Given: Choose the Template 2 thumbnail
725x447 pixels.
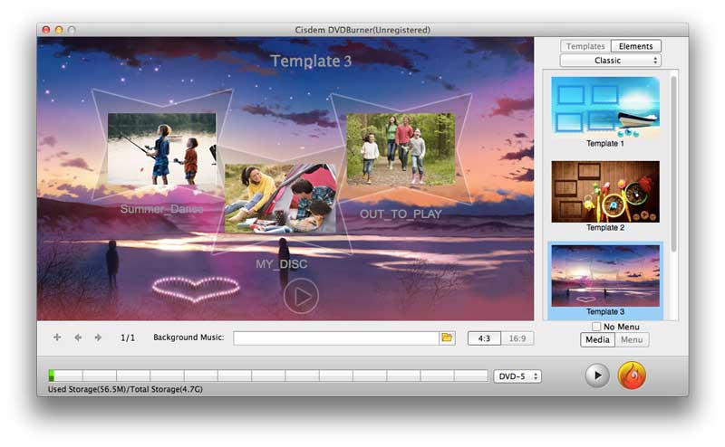Looking at the screenshot, I should [x=605, y=192].
